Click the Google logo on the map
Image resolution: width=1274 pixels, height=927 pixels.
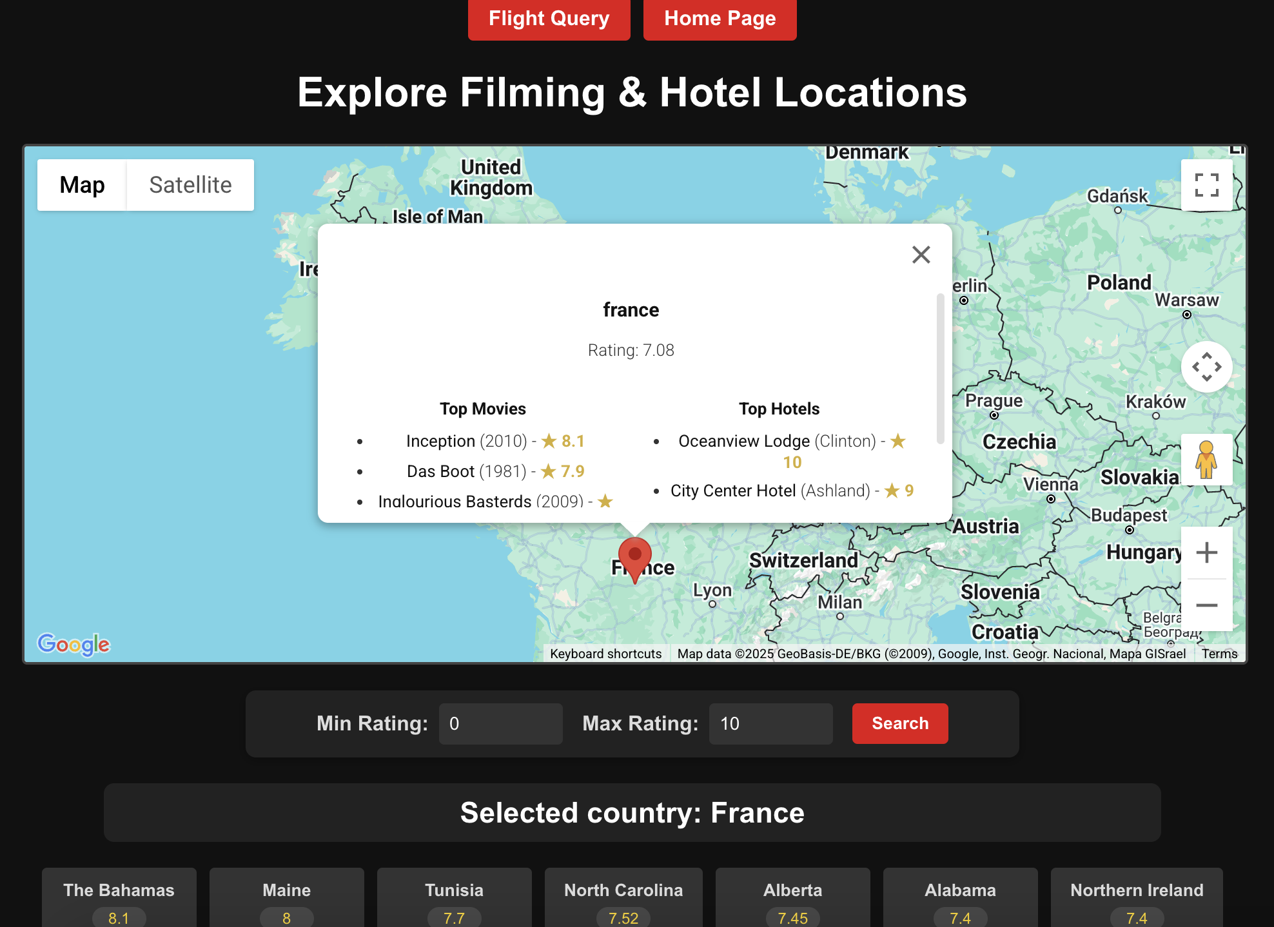[x=73, y=644]
